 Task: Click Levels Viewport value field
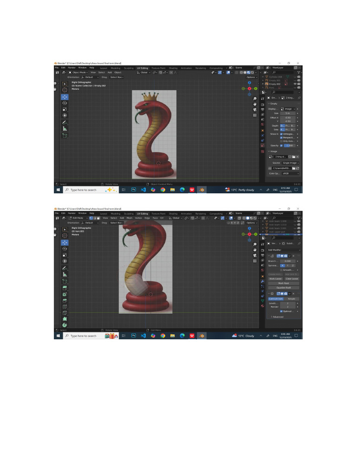pyautogui.click(x=288, y=303)
